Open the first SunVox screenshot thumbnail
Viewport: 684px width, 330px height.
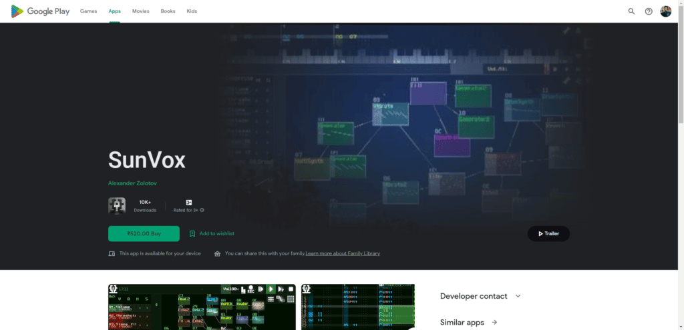point(202,307)
